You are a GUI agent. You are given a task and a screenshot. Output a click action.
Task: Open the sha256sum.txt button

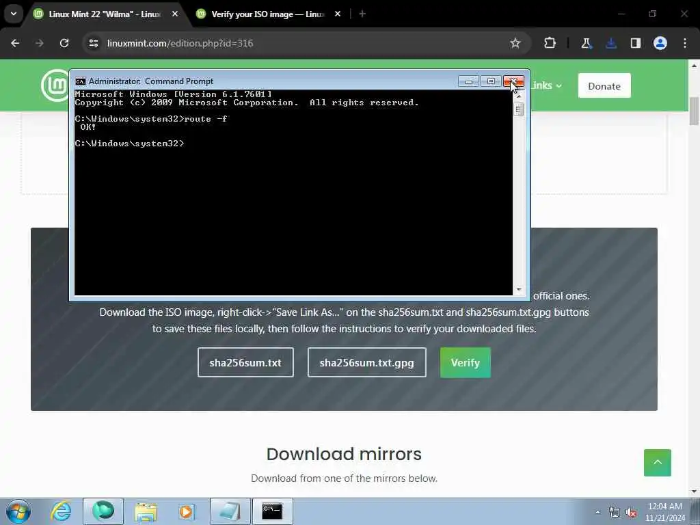[x=245, y=362]
